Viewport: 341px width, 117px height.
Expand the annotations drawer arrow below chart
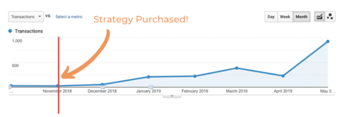coord(172,96)
